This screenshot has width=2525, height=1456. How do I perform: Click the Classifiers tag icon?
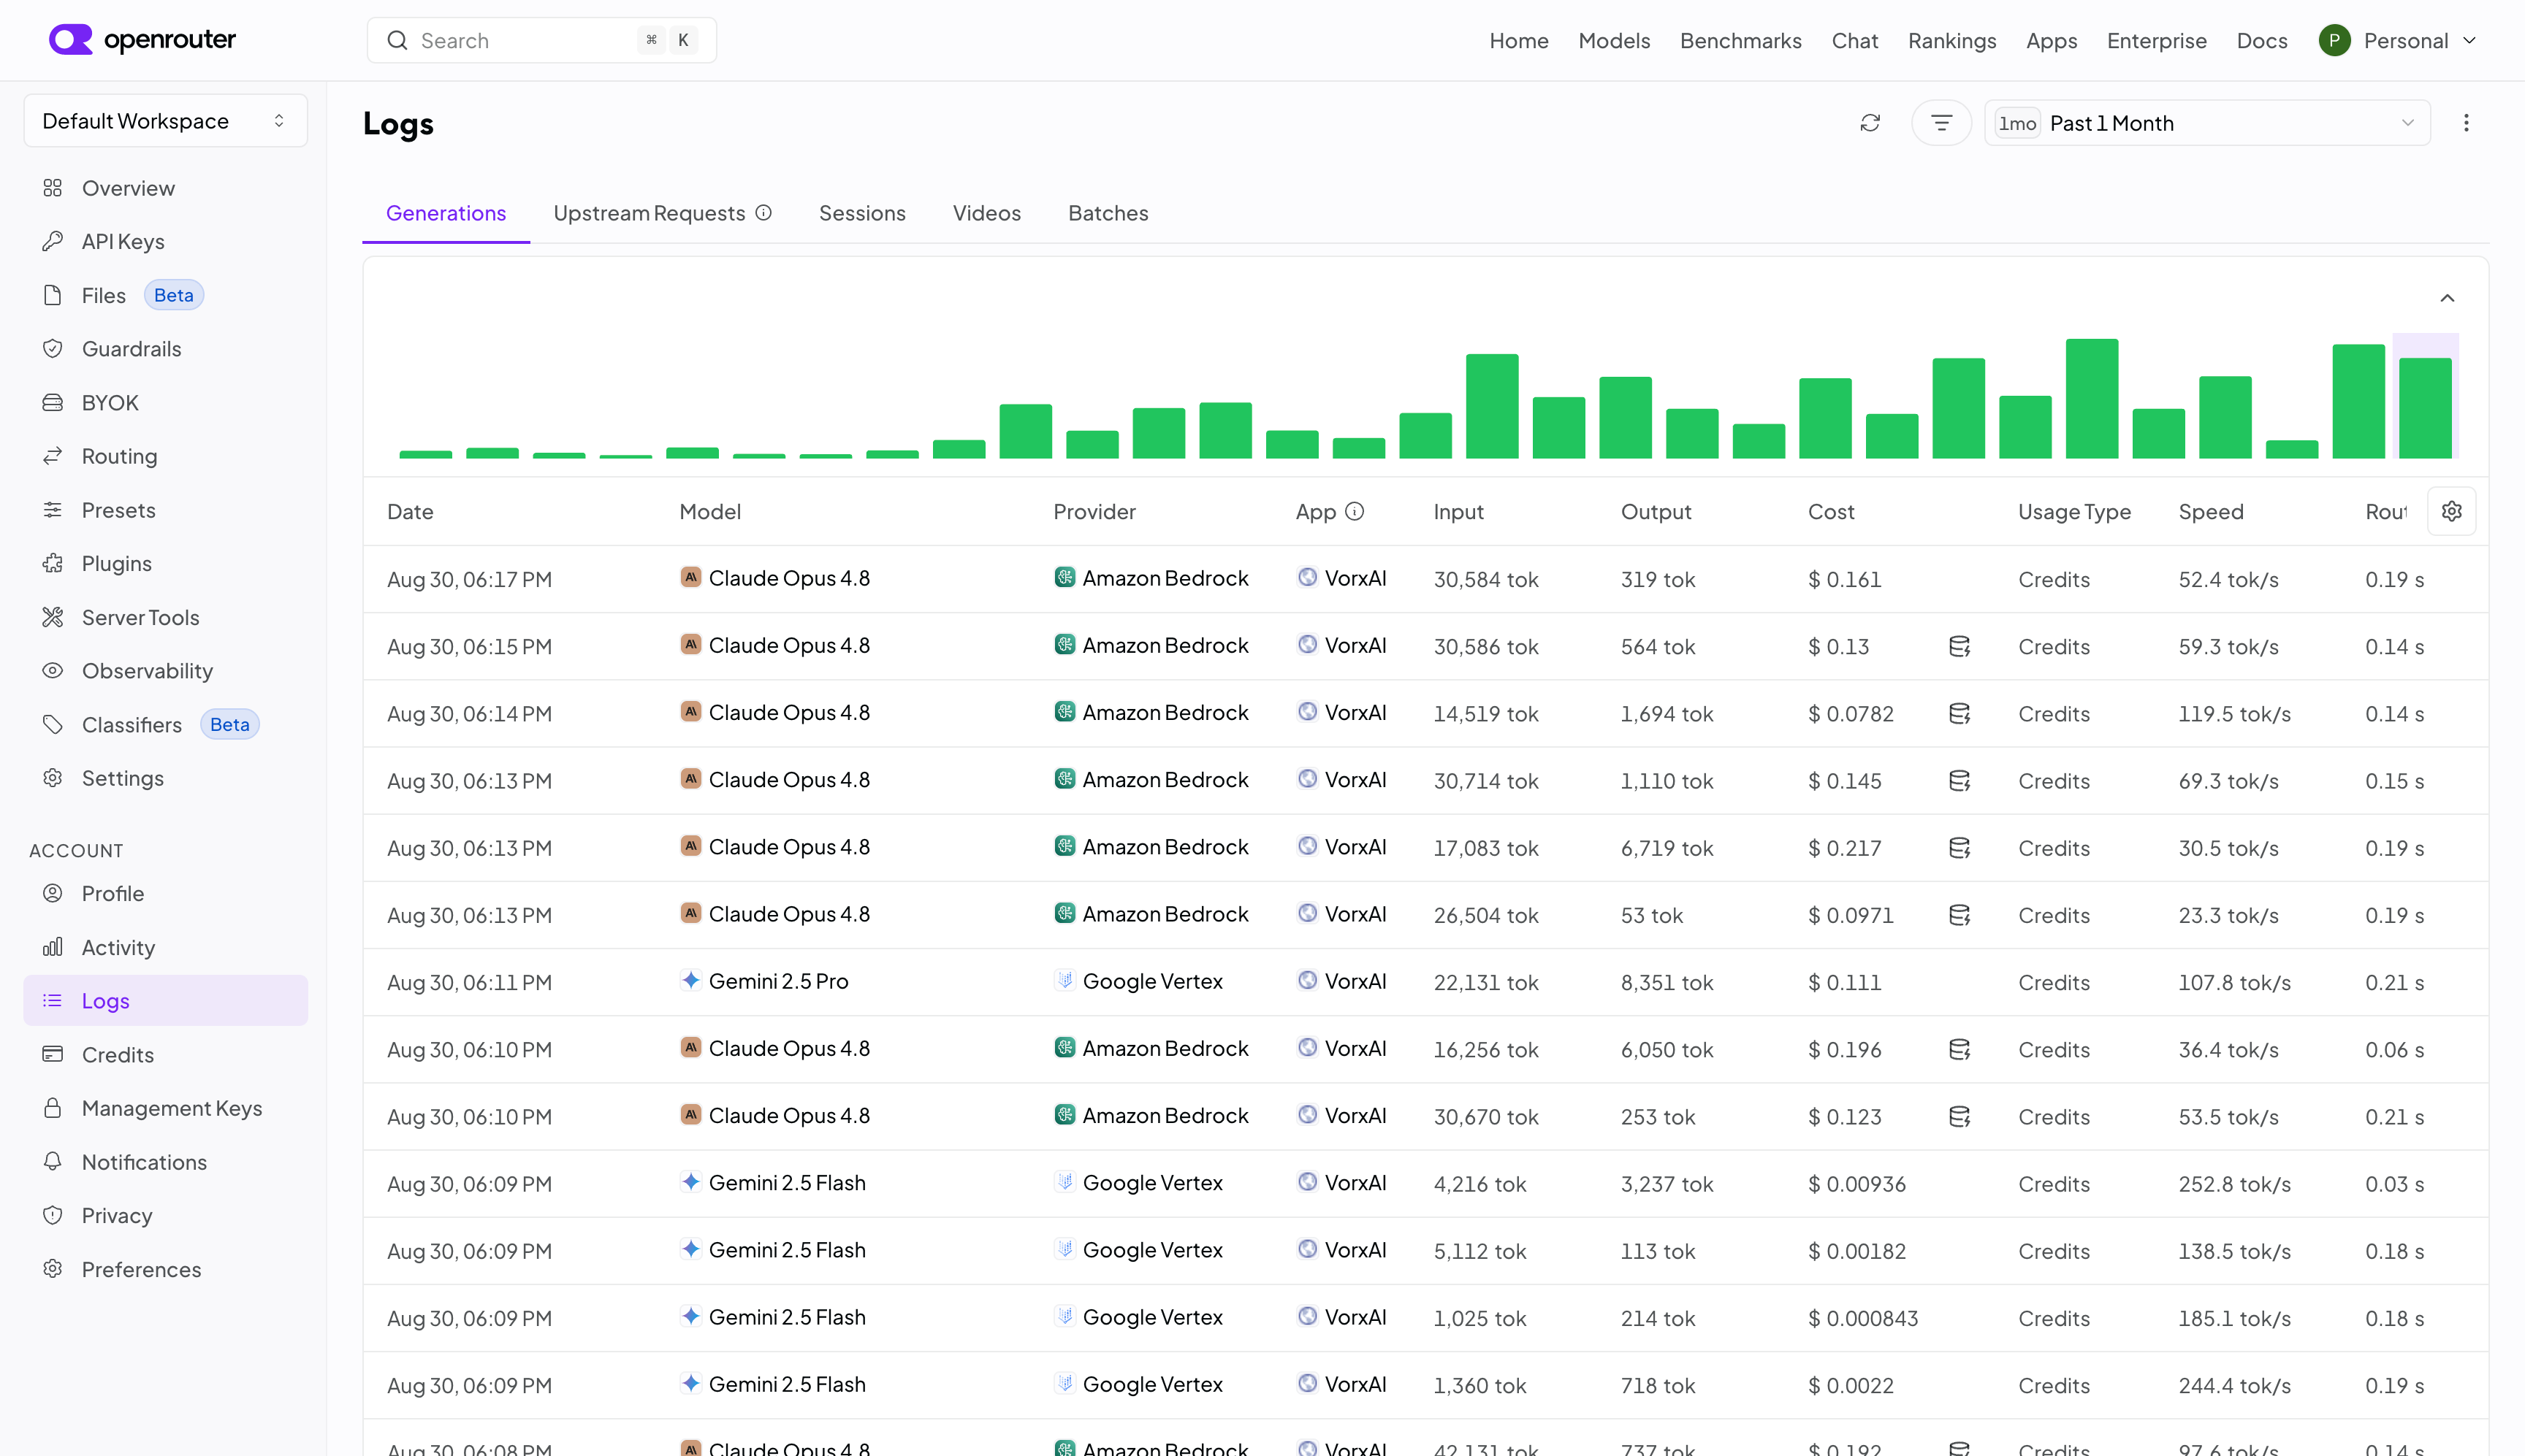(x=53, y=725)
